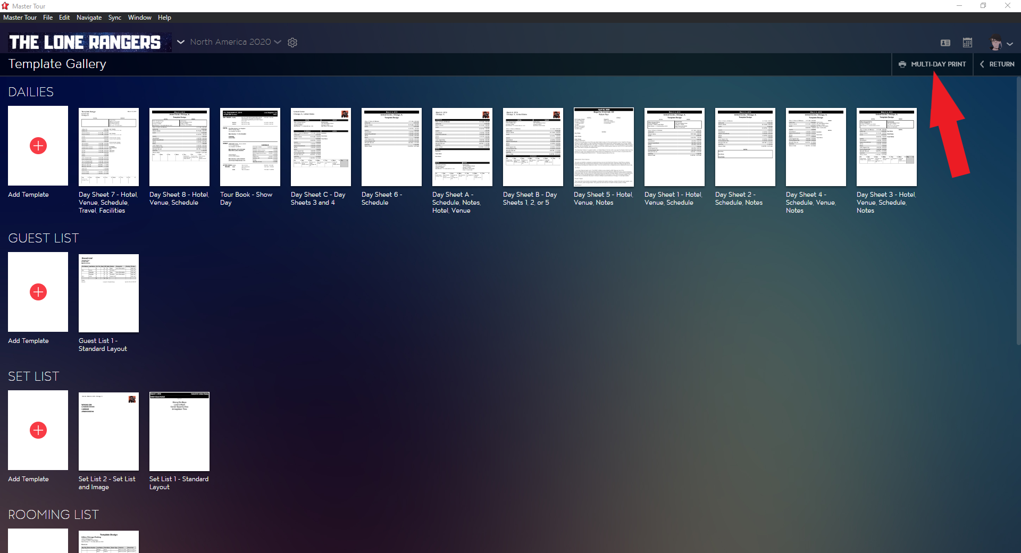Click the RETURN button

(x=997, y=64)
